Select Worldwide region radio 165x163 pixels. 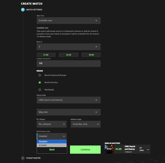click(x=40, y=90)
